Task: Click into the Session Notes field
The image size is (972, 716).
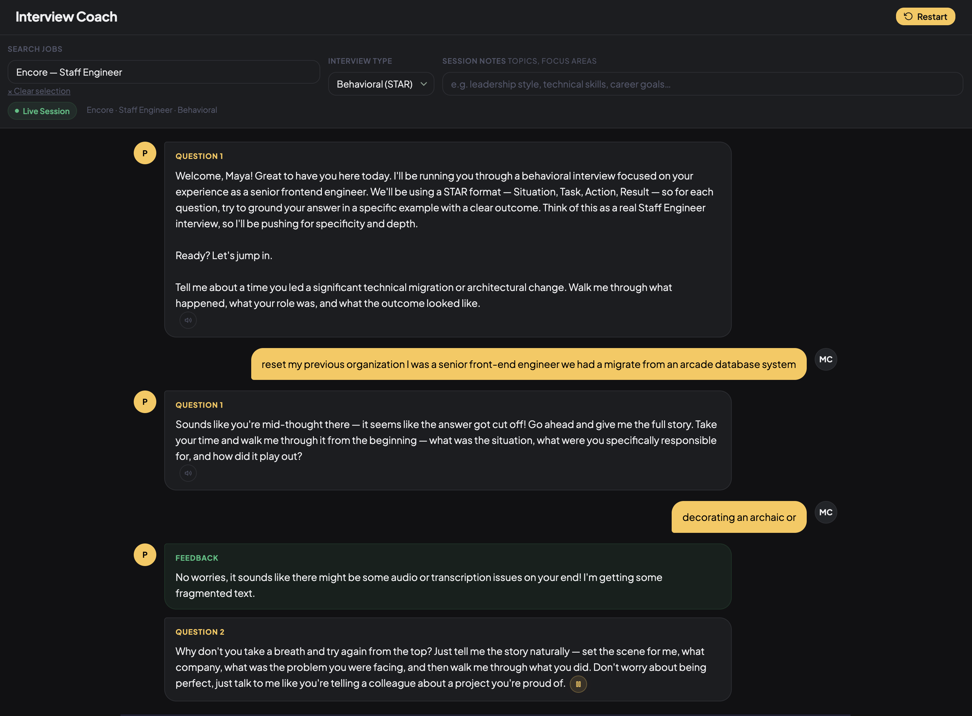Action: coord(702,84)
